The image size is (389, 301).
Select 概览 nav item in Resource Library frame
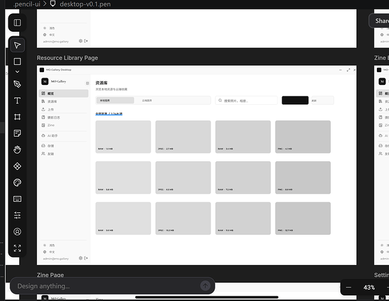coord(64,93)
